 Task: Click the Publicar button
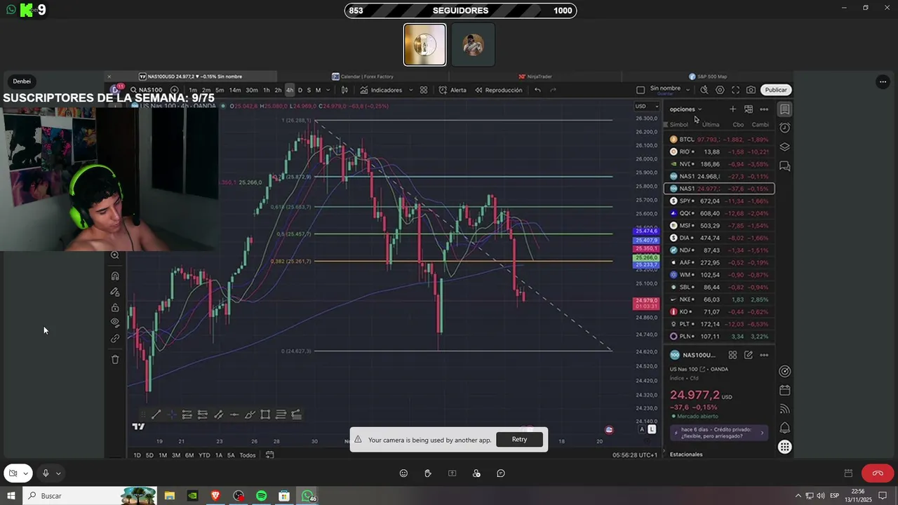point(776,90)
